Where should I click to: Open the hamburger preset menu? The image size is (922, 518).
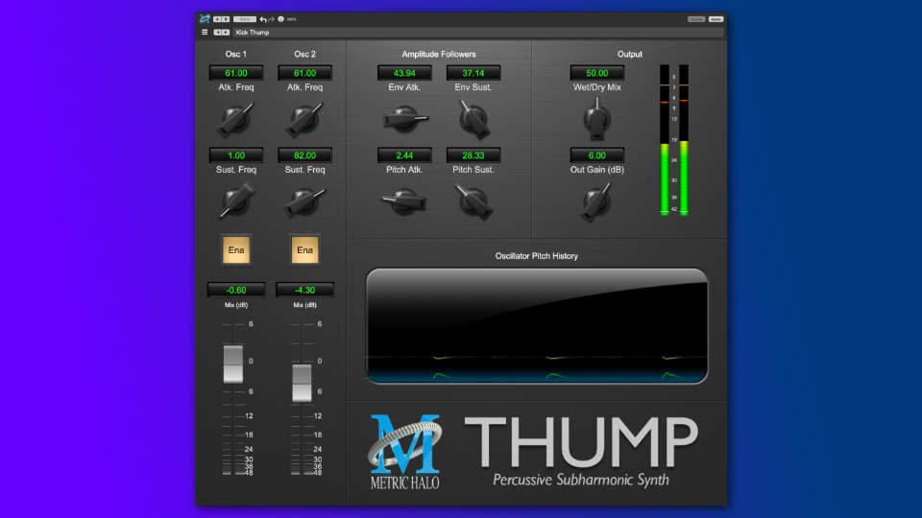[205, 33]
